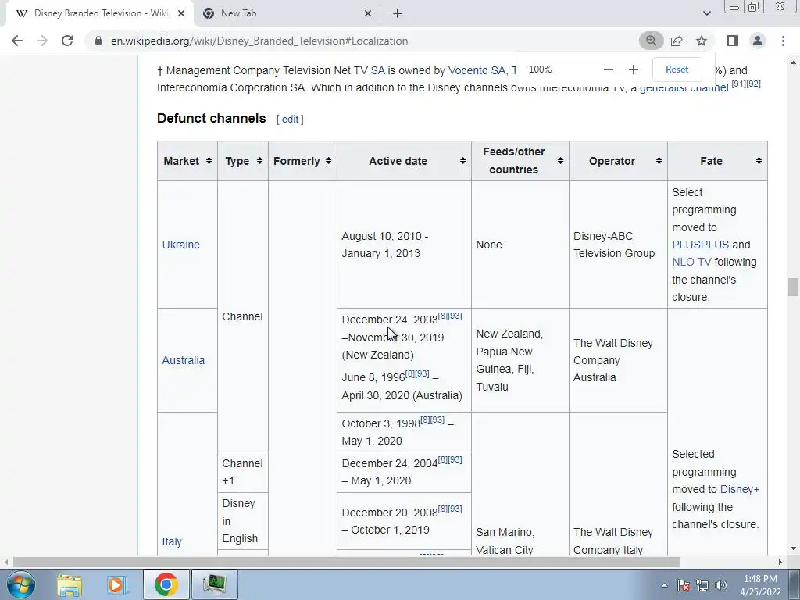Select 'August 10, 2010 - January 1, 2013' cell

point(404,245)
